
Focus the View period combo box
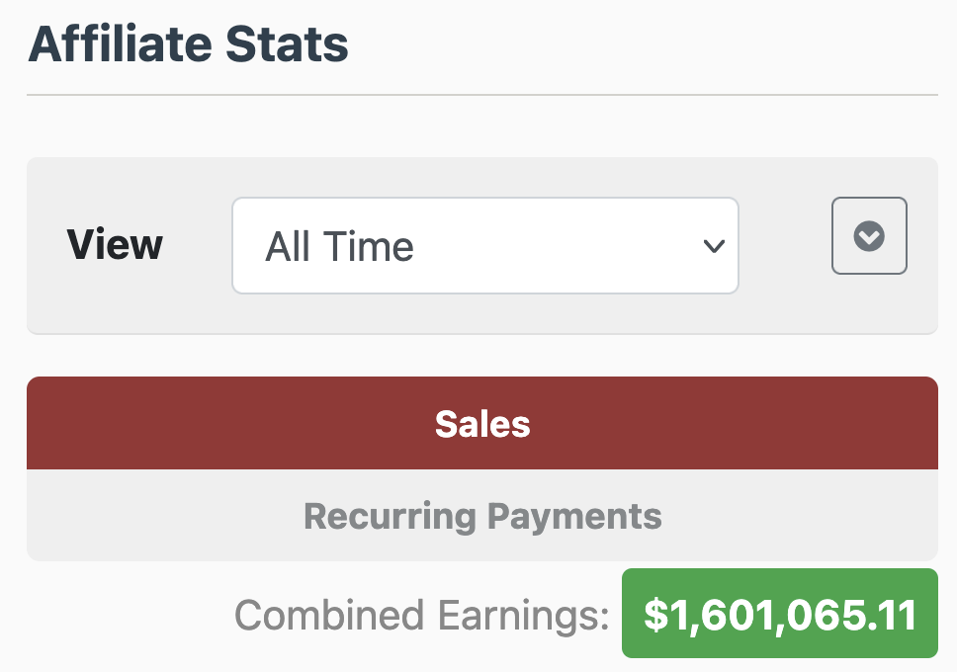[484, 246]
